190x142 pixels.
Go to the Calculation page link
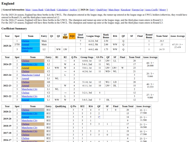pos(62,10)
